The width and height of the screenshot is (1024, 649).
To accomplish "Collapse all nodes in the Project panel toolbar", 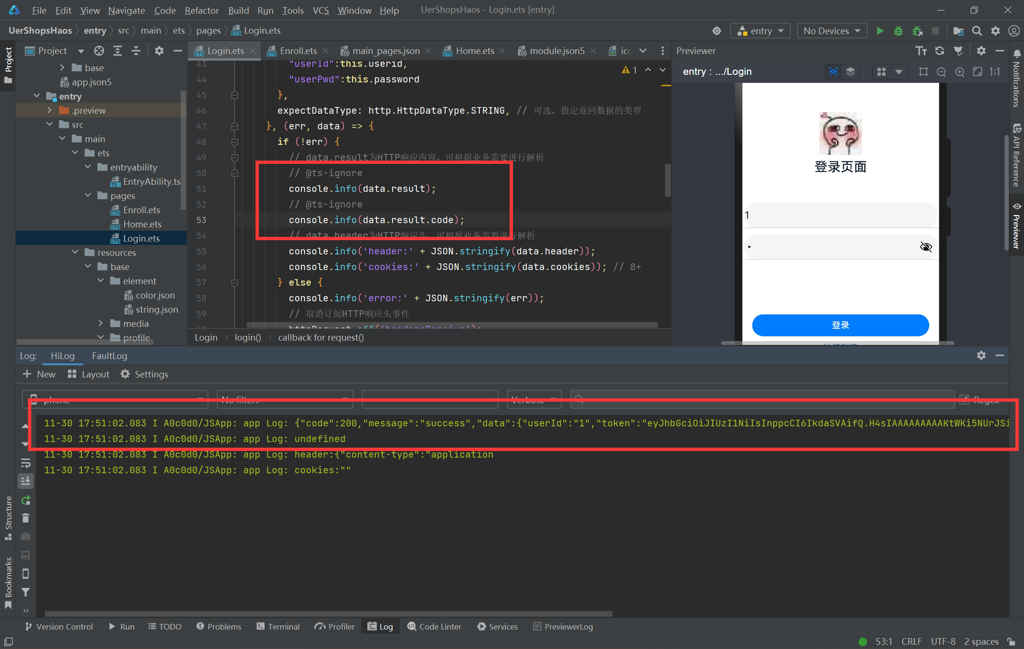I will point(136,51).
